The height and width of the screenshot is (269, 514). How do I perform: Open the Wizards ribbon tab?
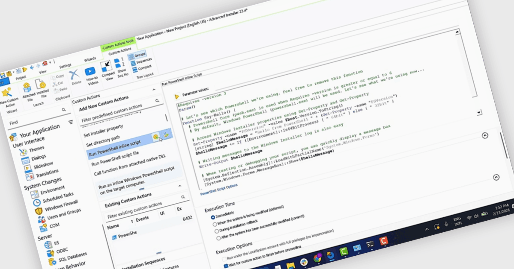pyautogui.click(x=90, y=59)
